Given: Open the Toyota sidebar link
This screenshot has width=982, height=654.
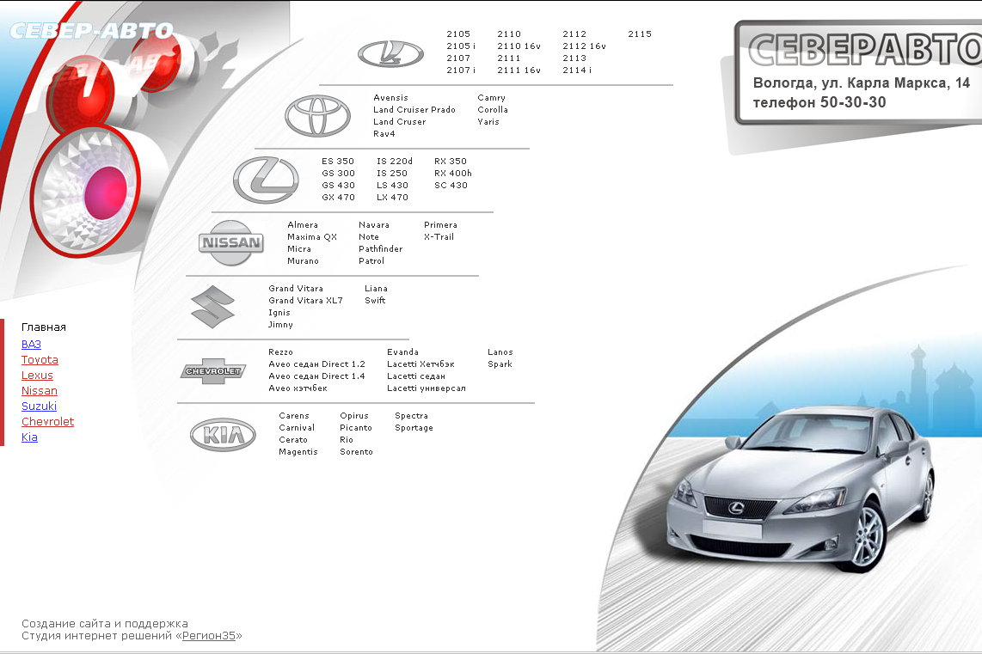Looking at the screenshot, I should pos(40,360).
